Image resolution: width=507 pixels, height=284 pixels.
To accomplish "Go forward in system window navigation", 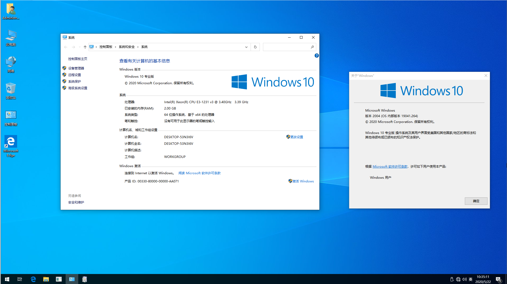I will (74, 47).
